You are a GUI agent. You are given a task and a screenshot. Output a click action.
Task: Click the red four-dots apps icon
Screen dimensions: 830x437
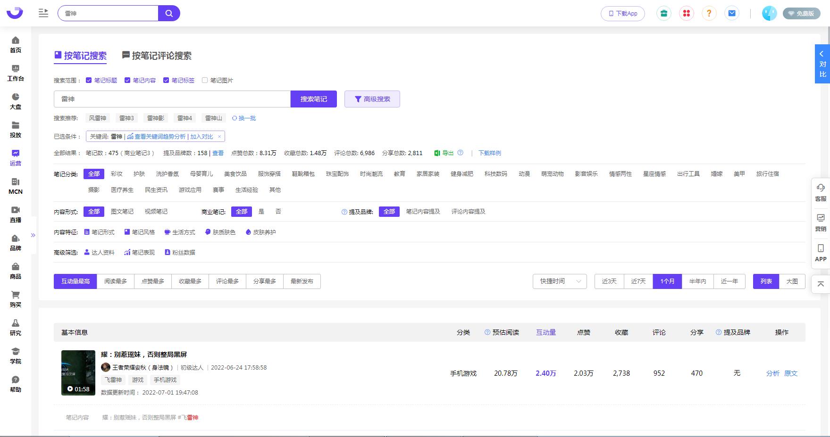tap(687, 13)
